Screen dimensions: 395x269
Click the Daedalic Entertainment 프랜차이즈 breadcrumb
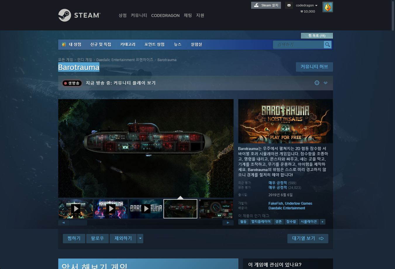(125, 60)
